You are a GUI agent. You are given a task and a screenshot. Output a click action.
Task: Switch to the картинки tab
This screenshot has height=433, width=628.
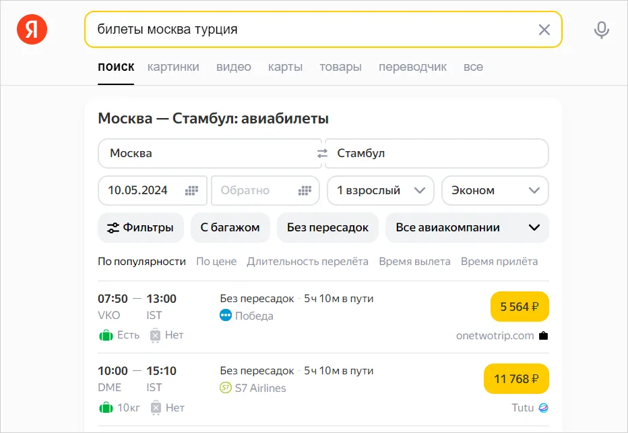[x=173, y=67]
